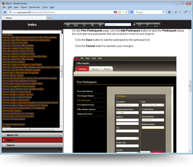The width and height of the screenshot is (193, 167).
Task: Click the site identity globe icon
Action: [x=10, y=12]
